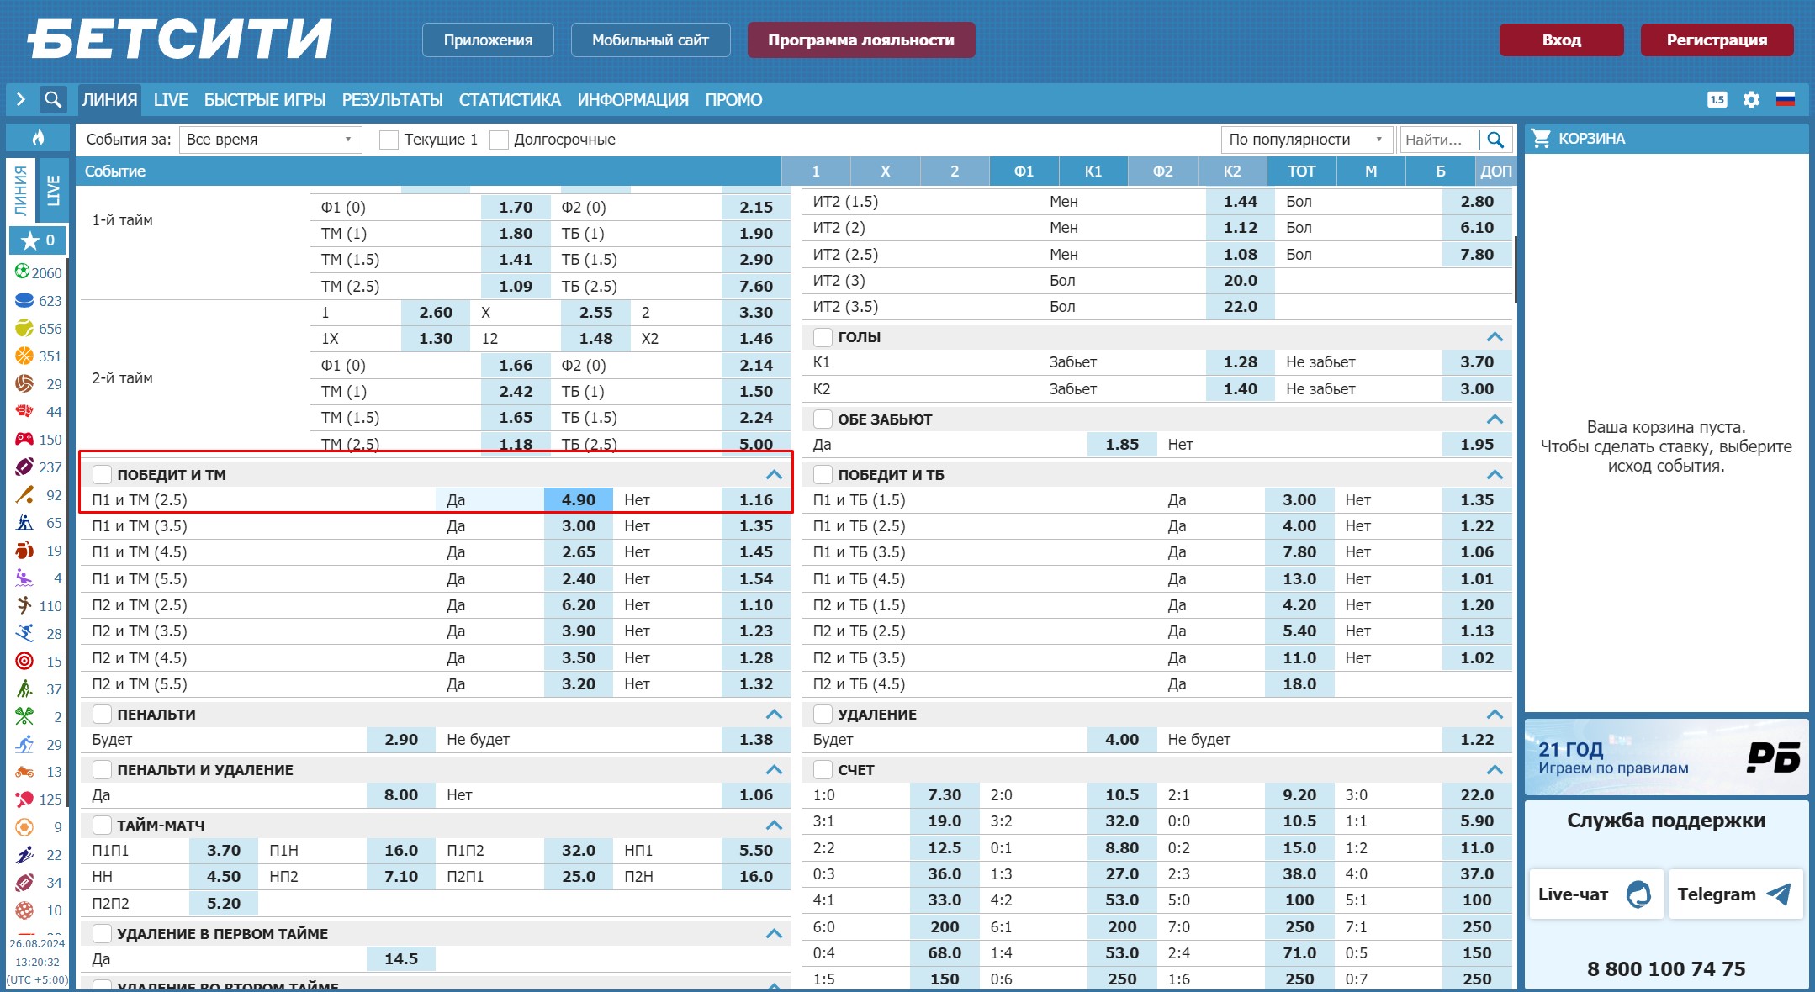Select the football sport icon (2060)
The image size is (1815, 992).
[x=23, y=272]
